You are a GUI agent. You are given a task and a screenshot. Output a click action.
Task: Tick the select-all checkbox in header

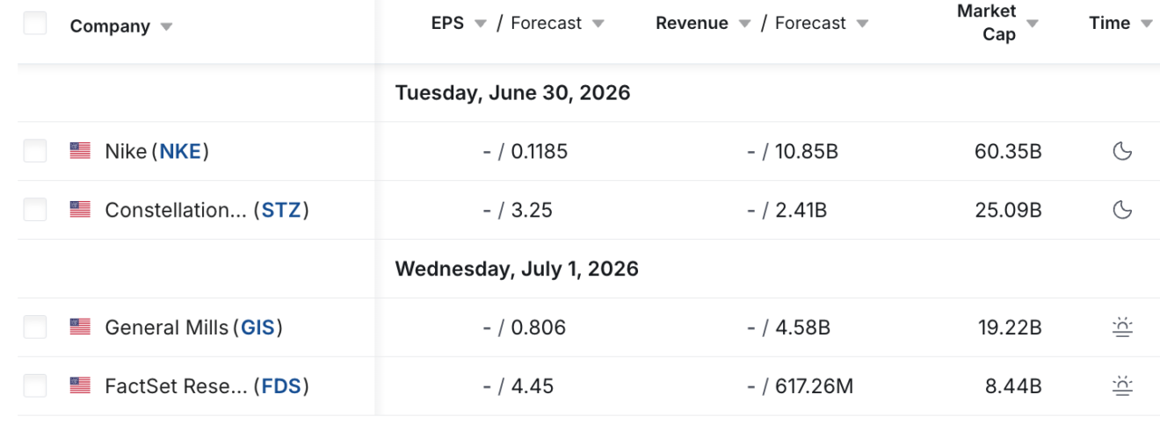click(35, 23)
